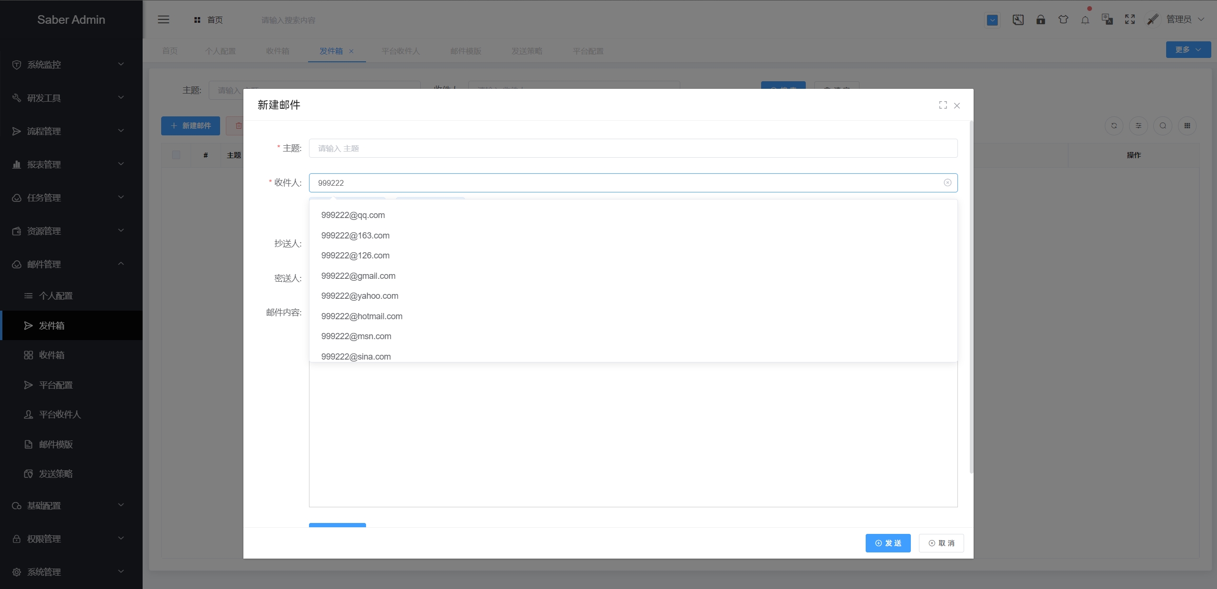1217x589 pixels.
Task: Open the 管理员 user dropdown
Action: (x=1184, y=19)
